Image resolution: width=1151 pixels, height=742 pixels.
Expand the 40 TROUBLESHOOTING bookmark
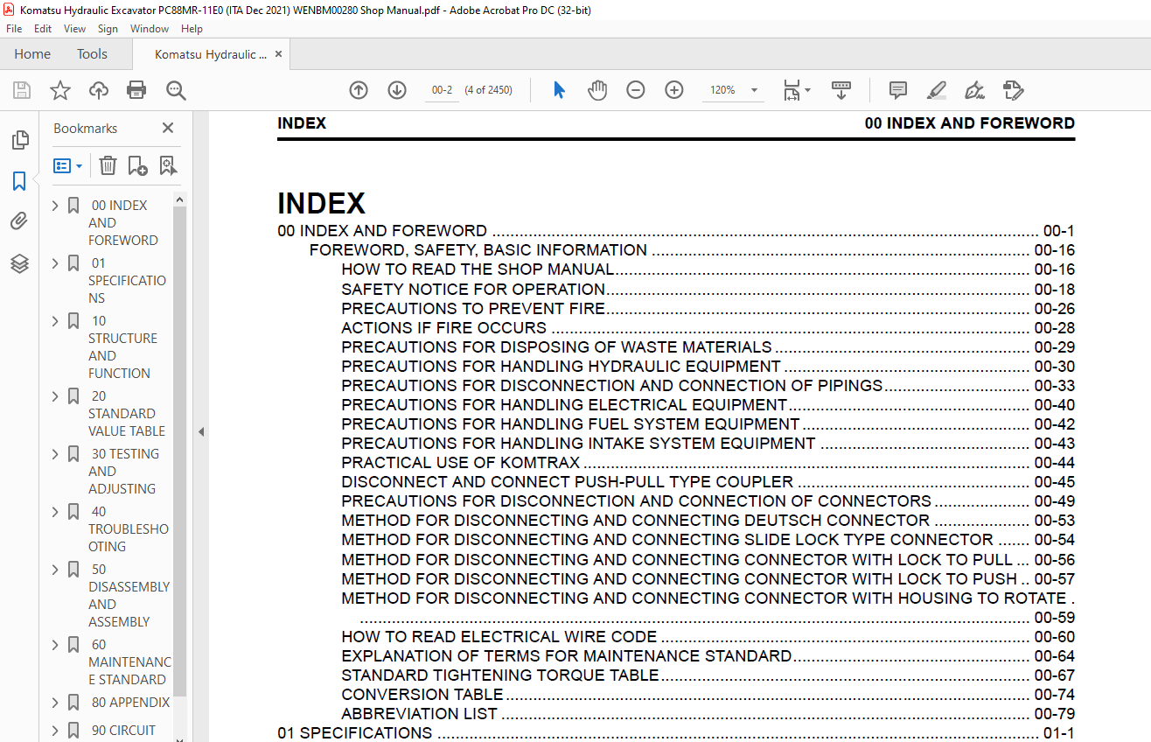(x=55, y=512)
